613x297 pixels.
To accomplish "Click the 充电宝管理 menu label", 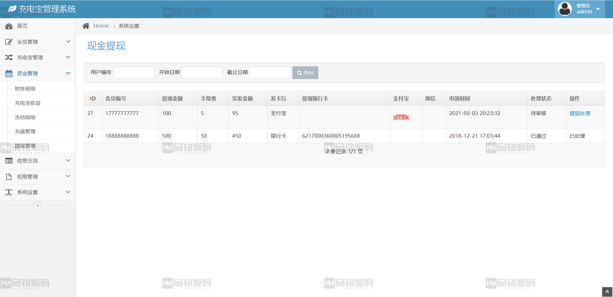I will click(x=30, y=57).
